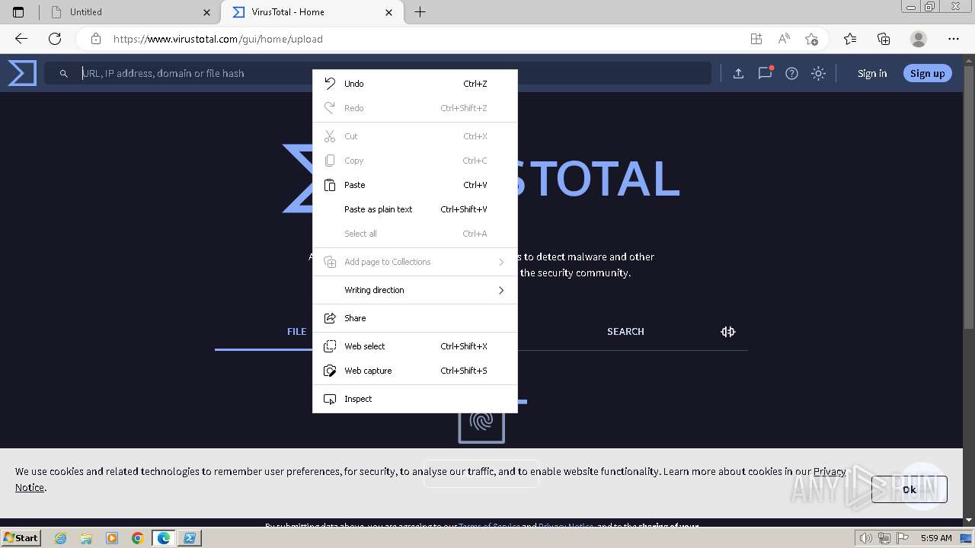The image size is (975, 548).
Task: Open File Explorer folder taskbar icon
Action: [x=86, y=538]
